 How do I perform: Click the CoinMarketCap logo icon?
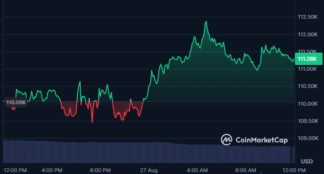(x=227, y=140)
